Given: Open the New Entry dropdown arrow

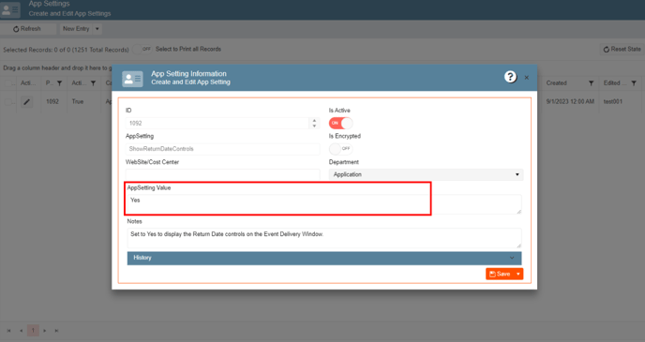Looking at the screenshot, I should click(97, 29).
